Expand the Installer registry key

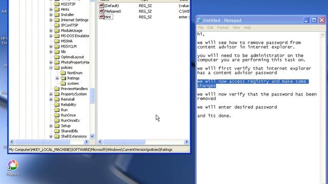pyautogui.click(x=51, y=15)
